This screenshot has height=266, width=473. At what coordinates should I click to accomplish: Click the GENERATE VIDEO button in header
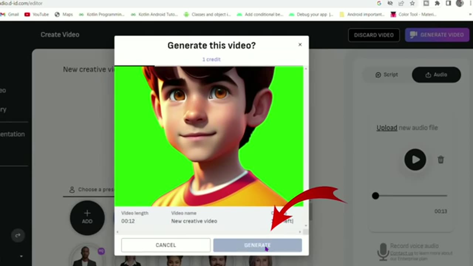[x=437, y=35]
